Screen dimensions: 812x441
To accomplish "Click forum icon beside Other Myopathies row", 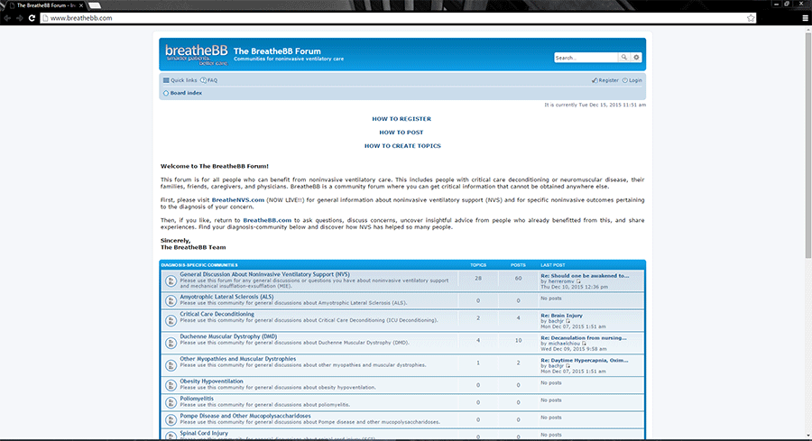I will point(171,365).
